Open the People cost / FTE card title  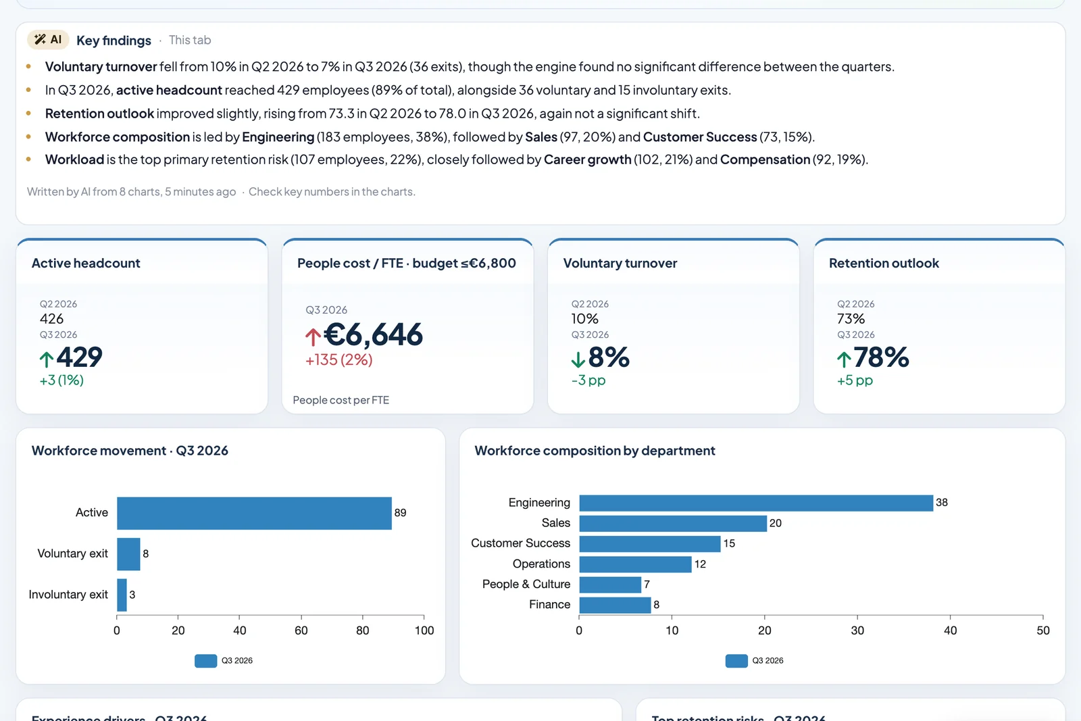click(x=407, y=263)
